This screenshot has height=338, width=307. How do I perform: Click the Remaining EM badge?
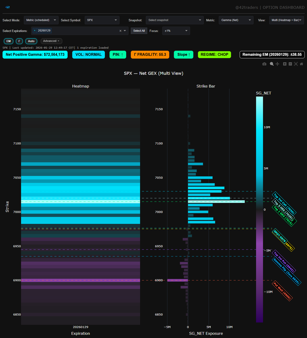[x=272, y=54]
